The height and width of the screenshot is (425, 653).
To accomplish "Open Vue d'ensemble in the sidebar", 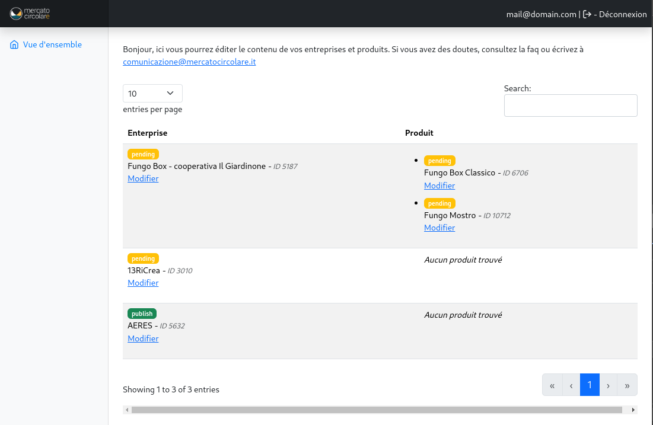I will pyautogui.click(x=52, y=44).
